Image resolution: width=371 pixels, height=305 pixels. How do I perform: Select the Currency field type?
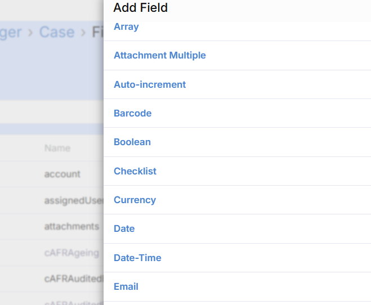tap(135, 200)
